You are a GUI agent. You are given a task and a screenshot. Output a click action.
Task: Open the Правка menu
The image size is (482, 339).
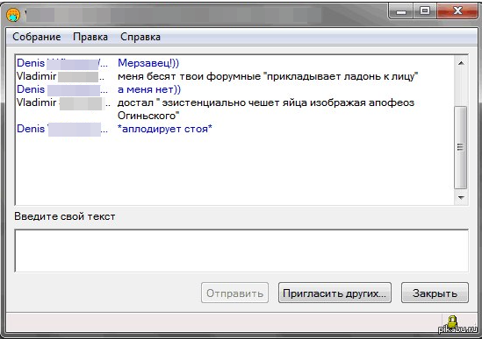[x=90, y=37]
